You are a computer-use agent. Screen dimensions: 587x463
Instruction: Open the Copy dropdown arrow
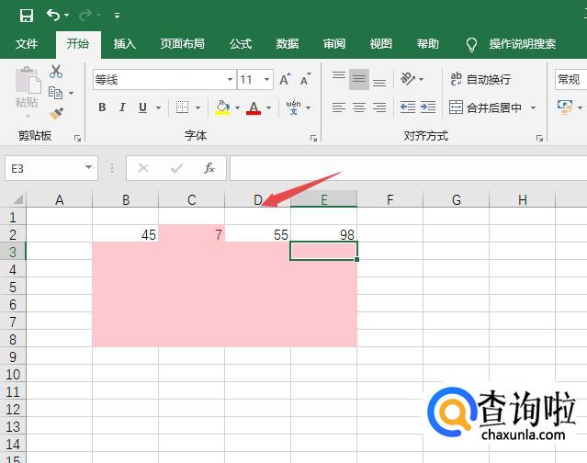pos(71,93)
